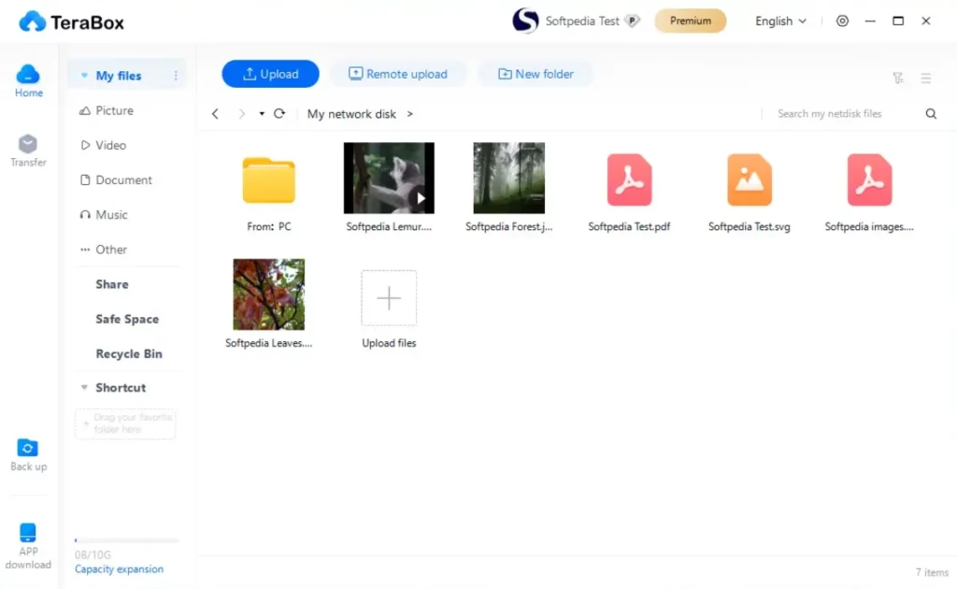Expand the My network disk breadcrumb arrow
The image size is (957, 589).
409,114
